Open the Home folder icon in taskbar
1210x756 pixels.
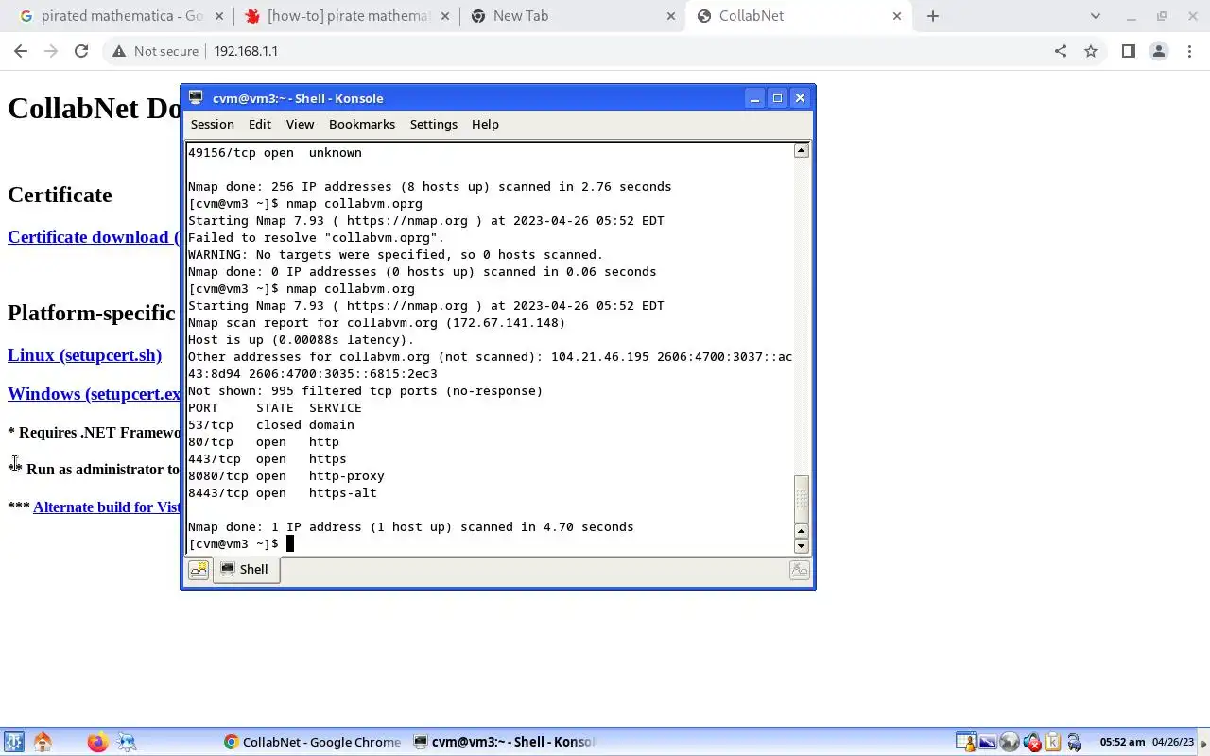coord(43,742)
